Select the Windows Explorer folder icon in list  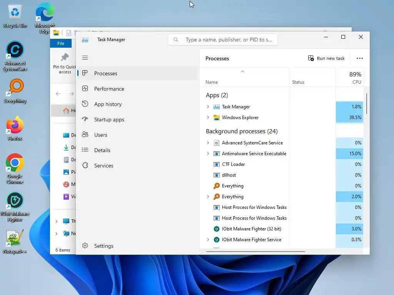(216, 118)
